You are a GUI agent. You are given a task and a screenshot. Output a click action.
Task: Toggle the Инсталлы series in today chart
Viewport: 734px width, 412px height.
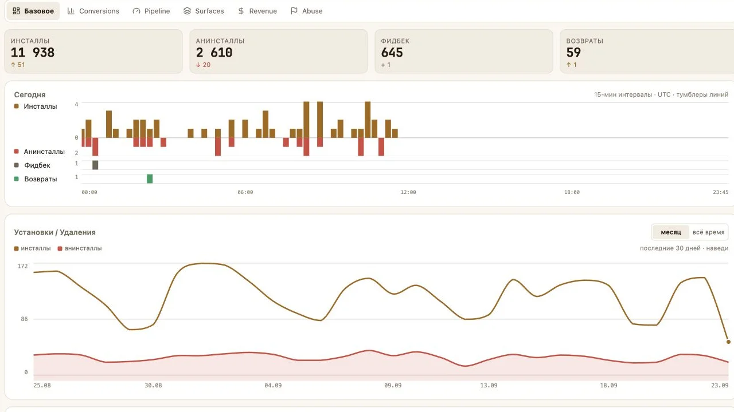coord(36,106)
